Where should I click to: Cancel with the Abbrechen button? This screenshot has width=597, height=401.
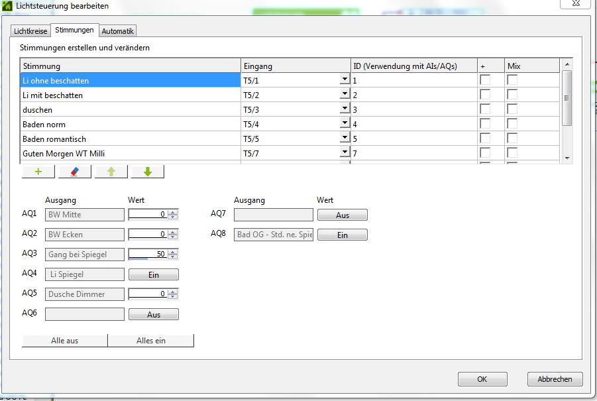click(555, 379)
